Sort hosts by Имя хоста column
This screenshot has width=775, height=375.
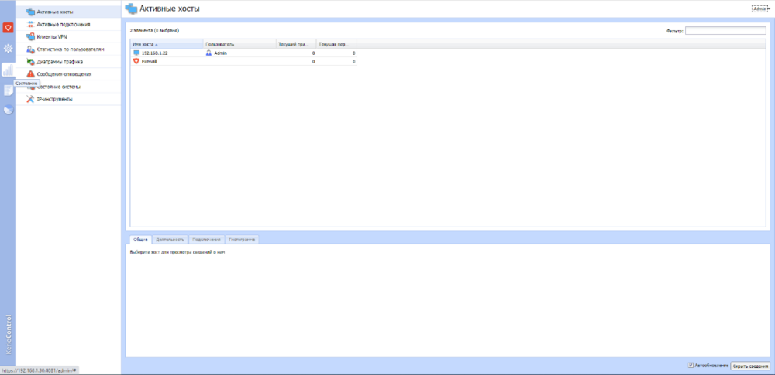(166, 44)
